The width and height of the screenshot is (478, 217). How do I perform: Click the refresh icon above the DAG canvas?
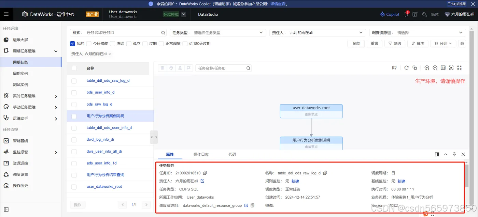tap(406, 67)
